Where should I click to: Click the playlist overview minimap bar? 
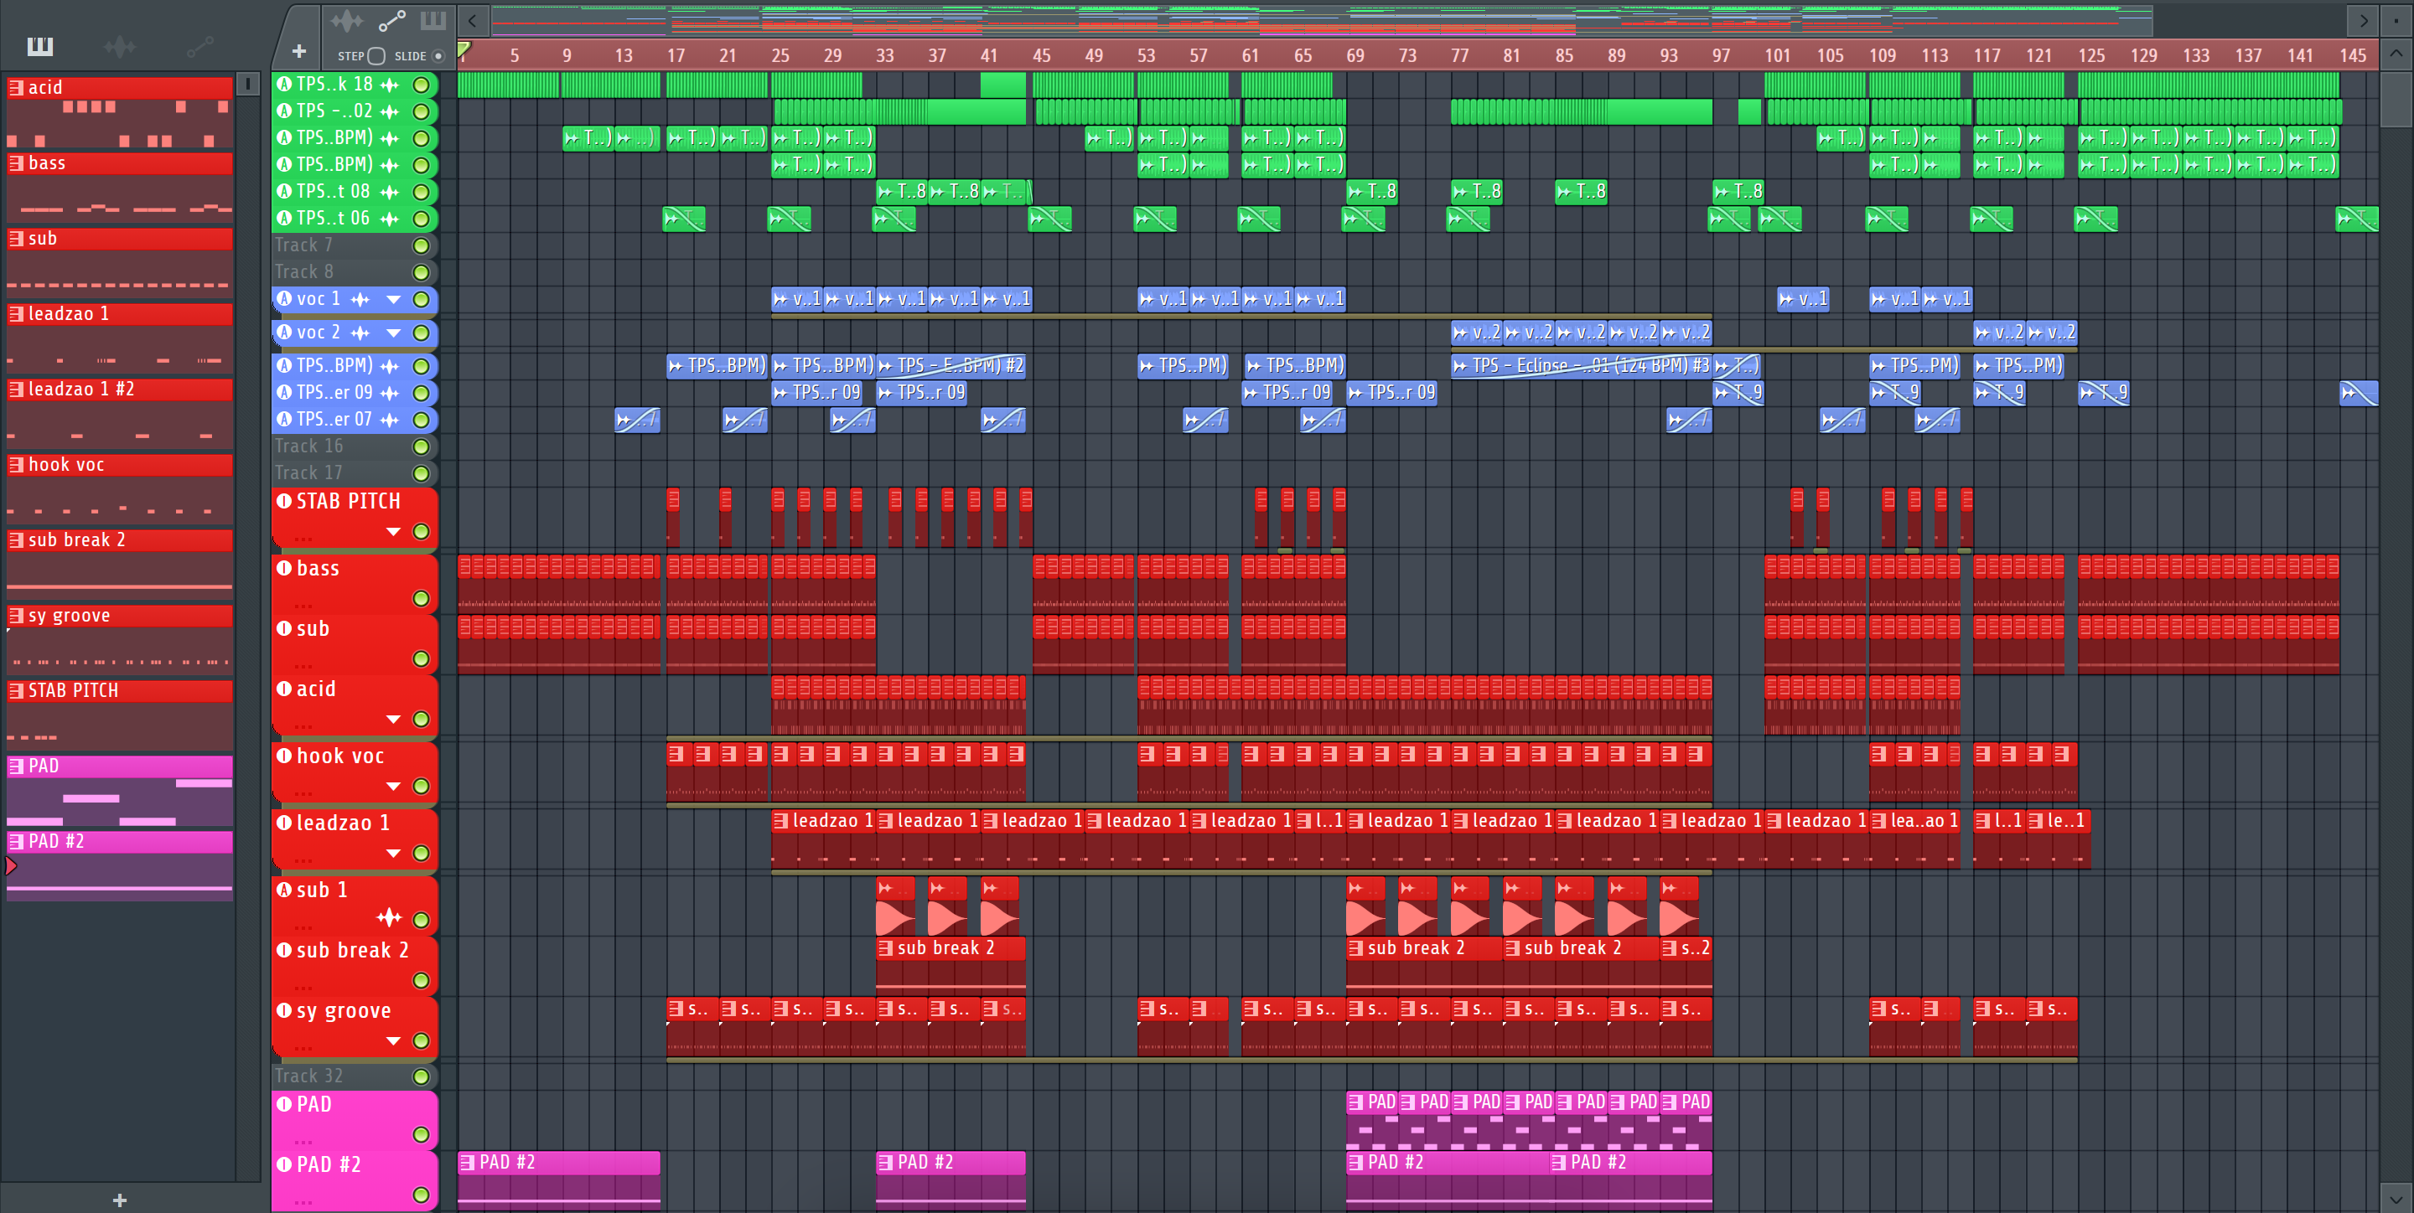click(1321, 19)
